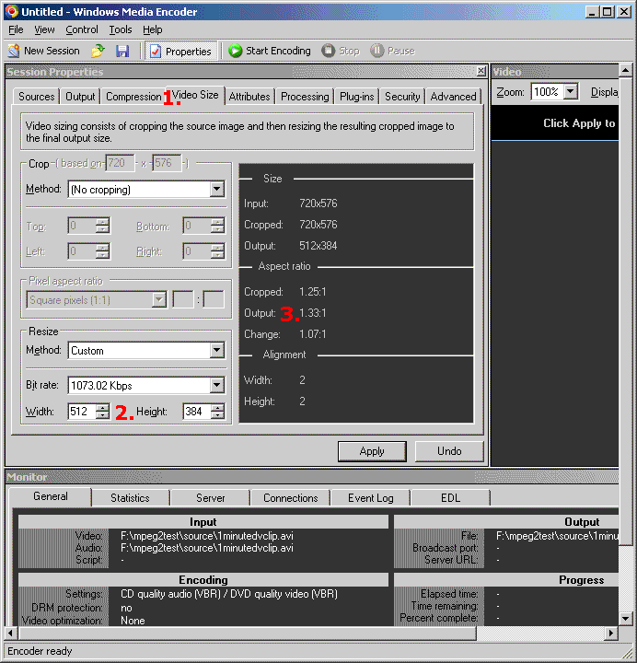
Task: Click Start Encoding in the toolbar
Action: coord(270,51)
